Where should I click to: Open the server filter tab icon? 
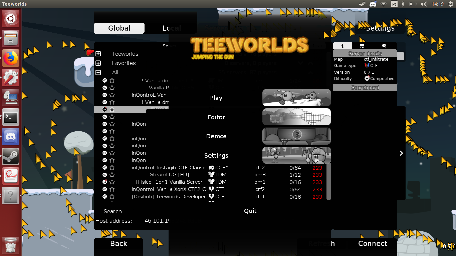[x=362, y=46]
